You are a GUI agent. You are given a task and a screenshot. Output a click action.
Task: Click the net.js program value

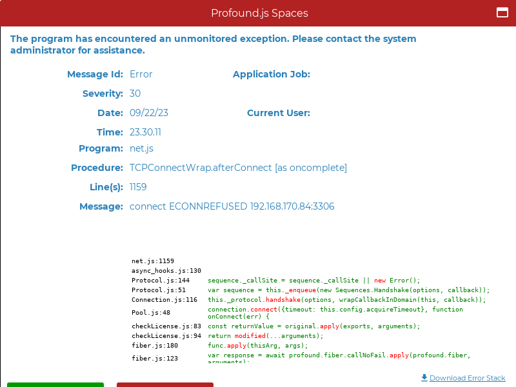141,148
